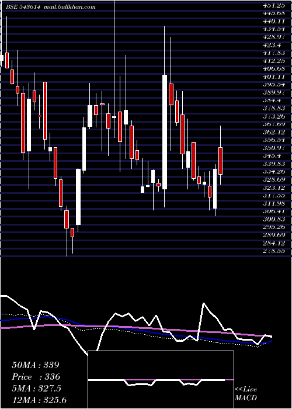This screenshot has height=409, width=292.
Task: Click the 412.25 price axis label
Action: (274, 61)
